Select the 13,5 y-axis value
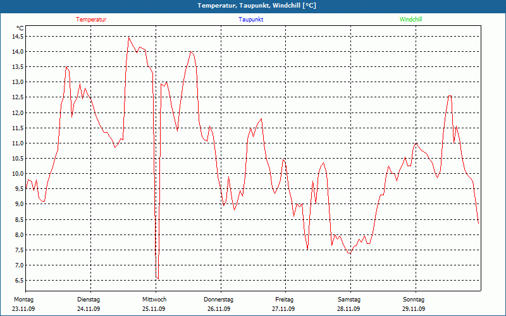 point(18,67)
